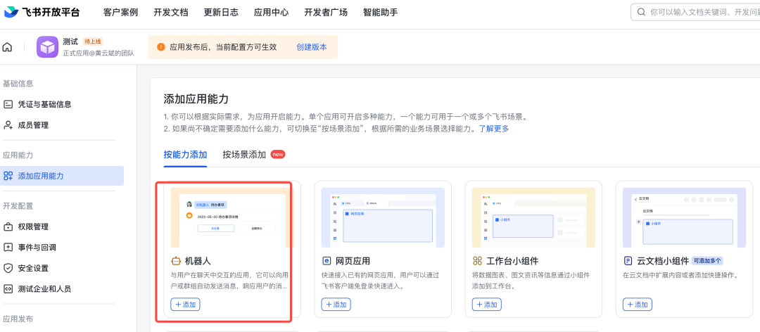Click the 了解更多 link

[x=494, y=129]
